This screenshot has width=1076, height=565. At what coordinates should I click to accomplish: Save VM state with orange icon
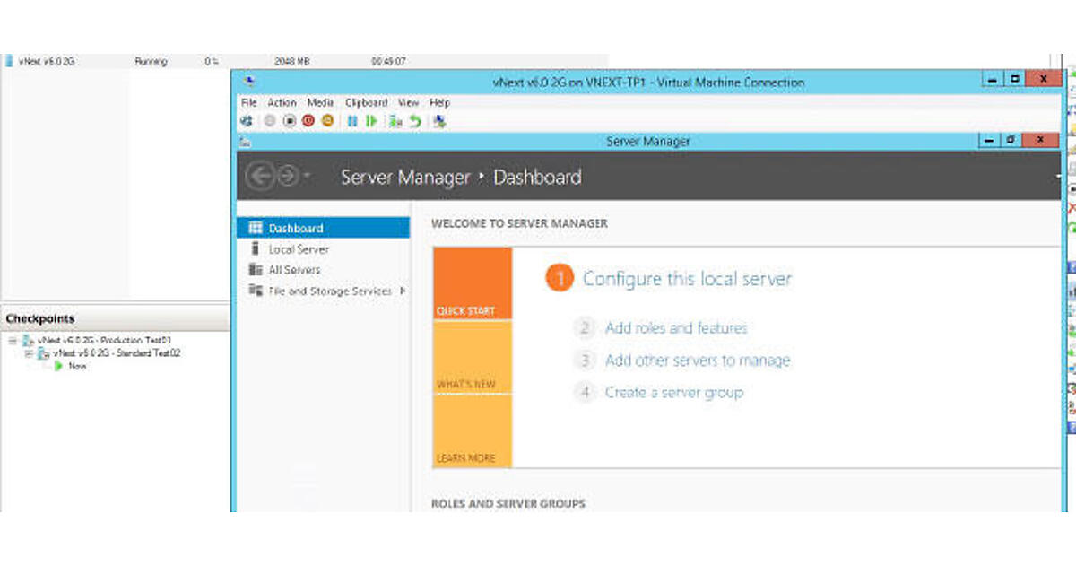pos(327,121)
